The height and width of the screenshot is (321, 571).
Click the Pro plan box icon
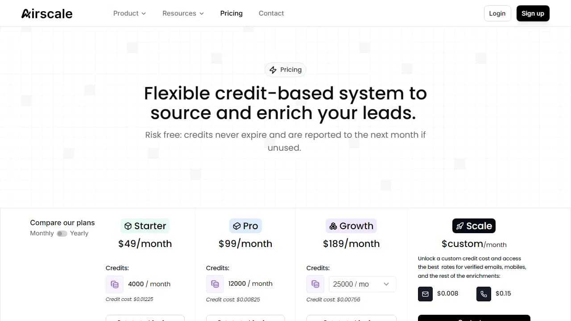236,226
